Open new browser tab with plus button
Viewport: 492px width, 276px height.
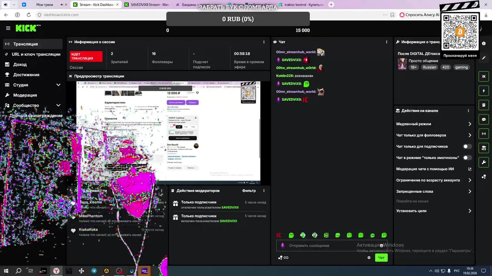tap(331, 5)
